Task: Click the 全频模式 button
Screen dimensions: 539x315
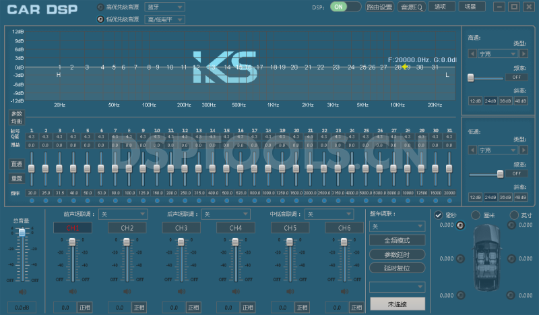Action: (398, 240)
